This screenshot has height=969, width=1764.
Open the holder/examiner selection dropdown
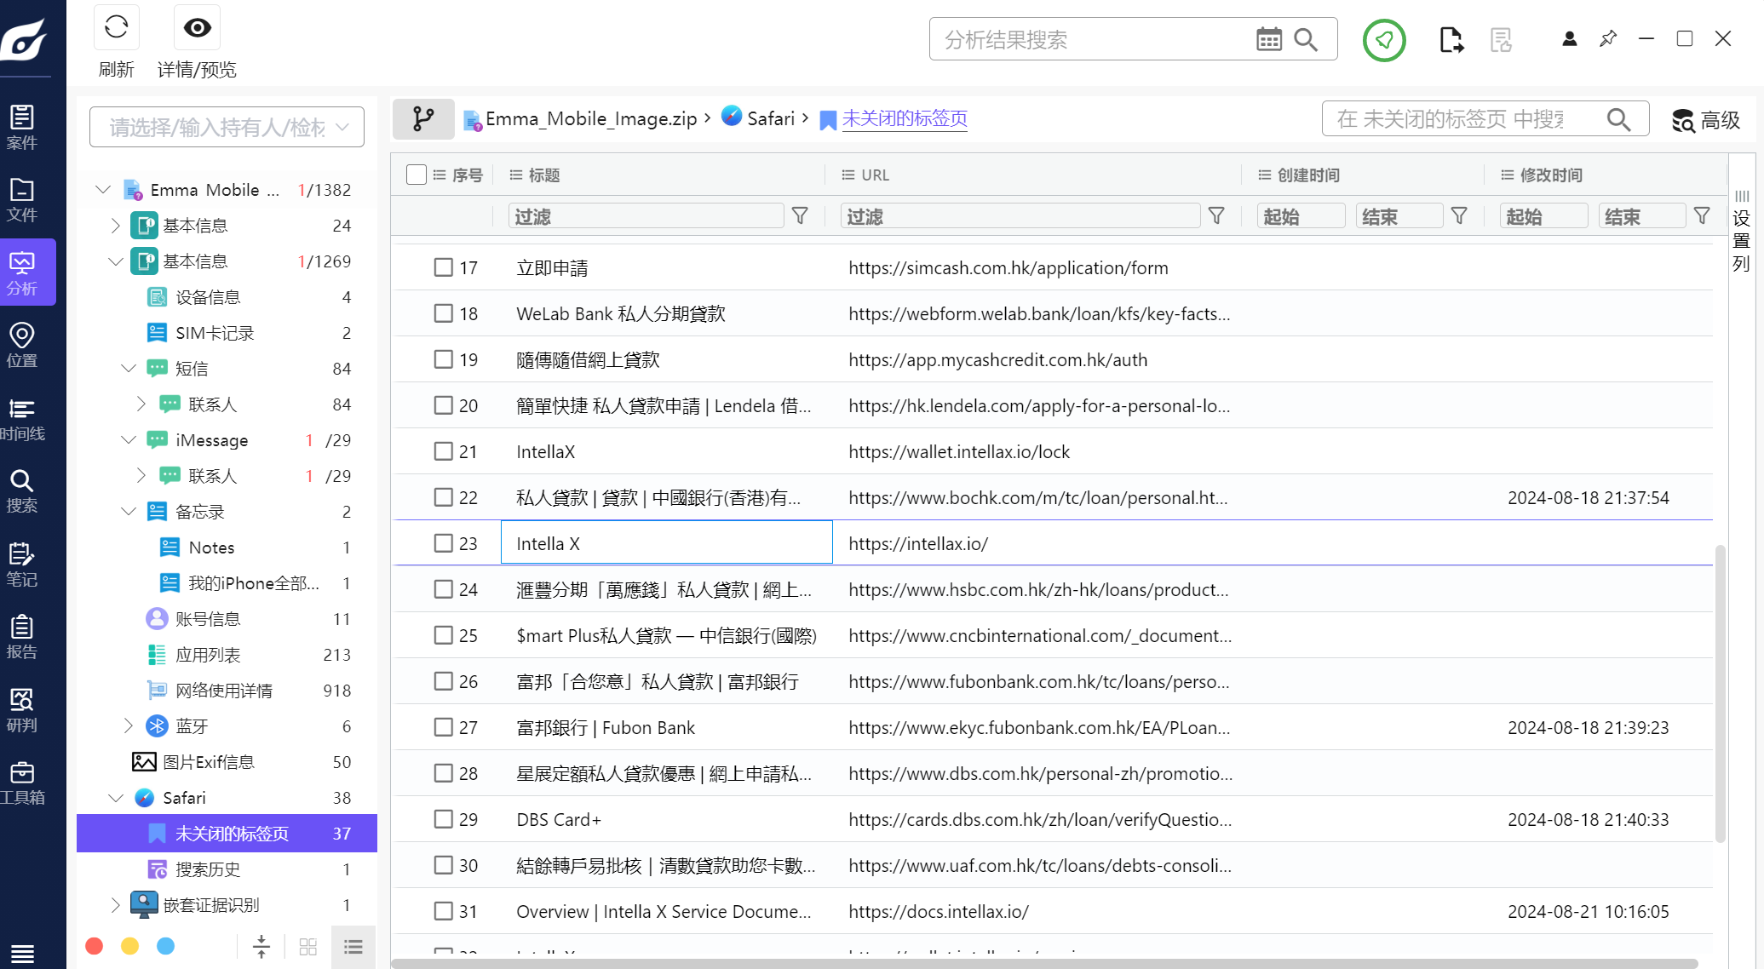pyautogui.click(x=227, y=127)
